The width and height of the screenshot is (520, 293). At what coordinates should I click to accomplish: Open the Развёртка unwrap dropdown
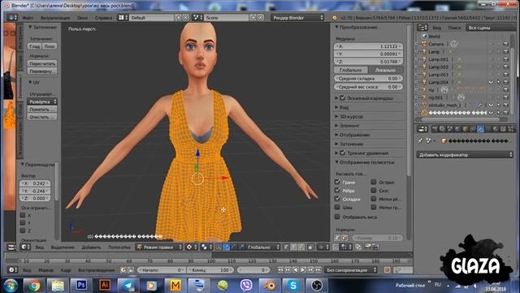coord(42,102)
